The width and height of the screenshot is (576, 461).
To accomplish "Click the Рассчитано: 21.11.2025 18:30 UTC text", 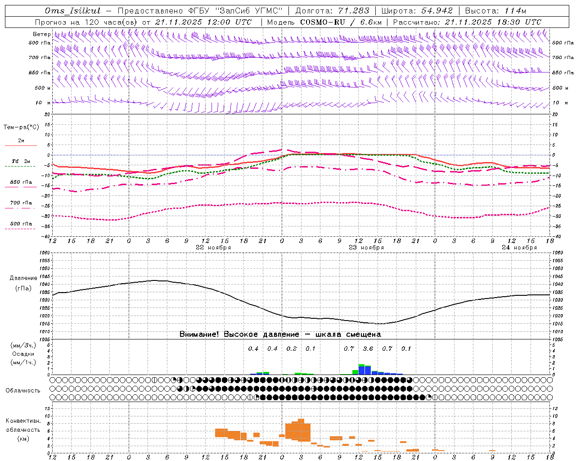I will click(467, 22).
